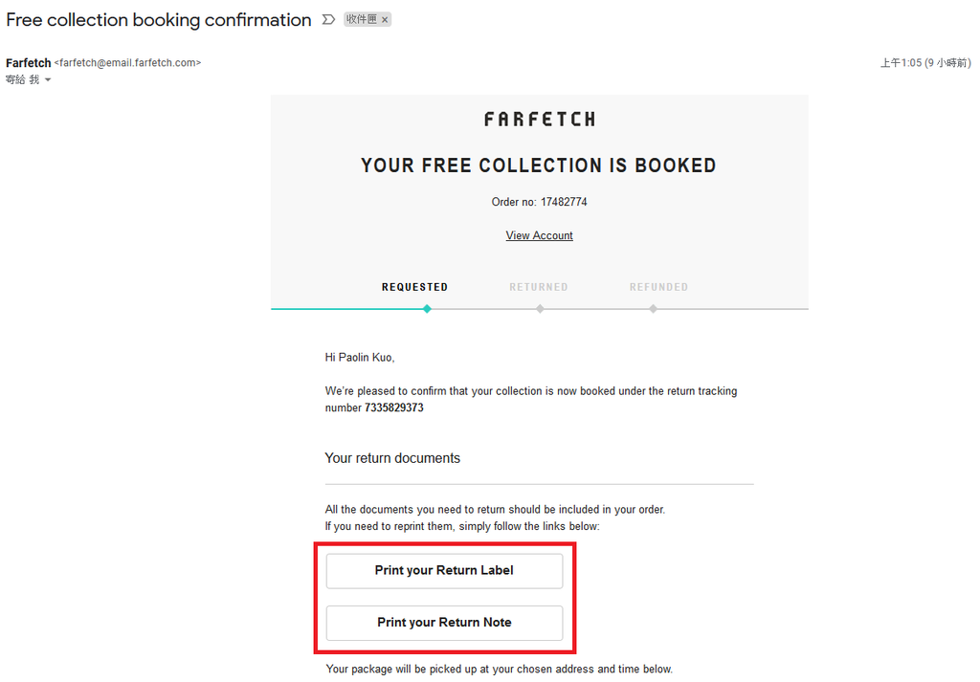Click the farfetch@email.farfetch.com sender address

click(127, 63)
